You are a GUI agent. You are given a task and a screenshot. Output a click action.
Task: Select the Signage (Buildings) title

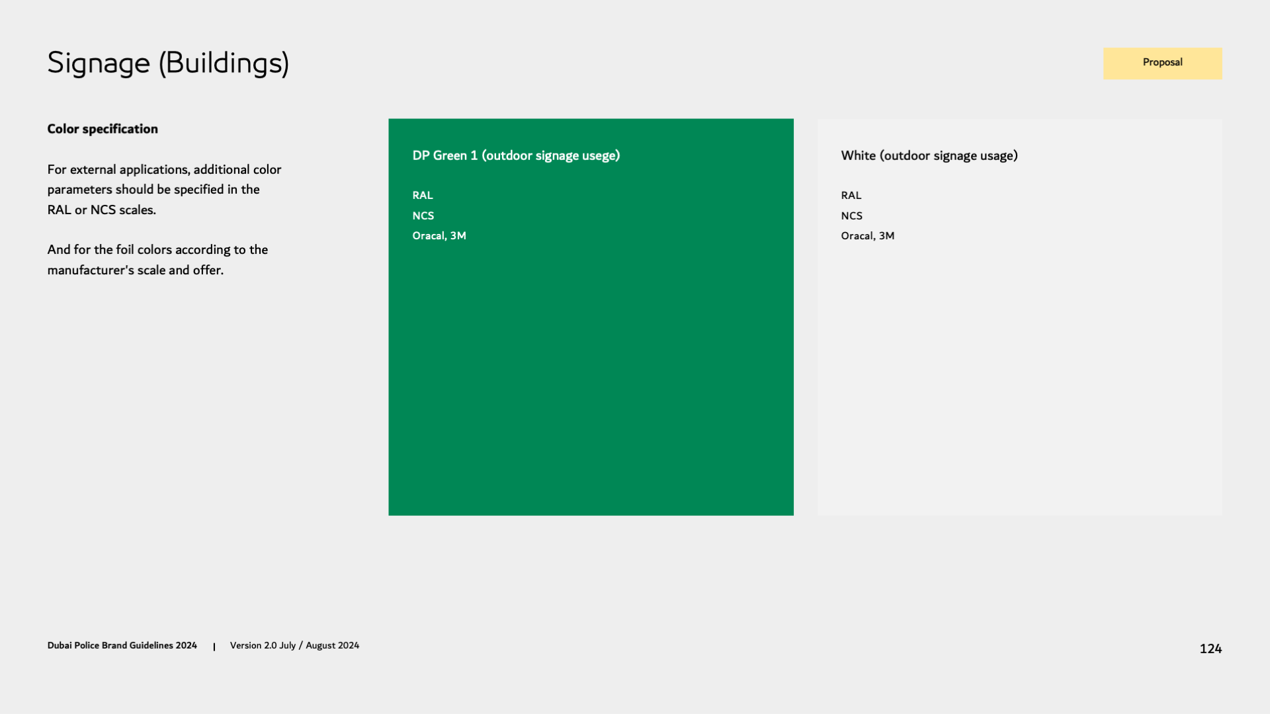pos(168,63)
